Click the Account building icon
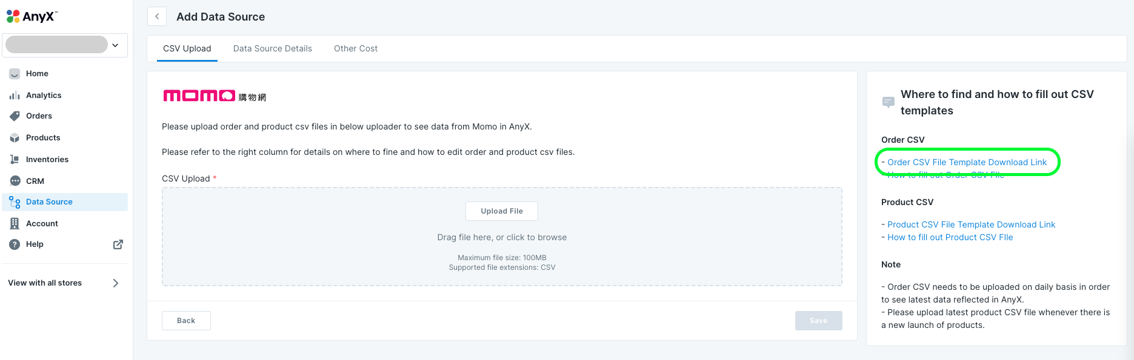The height and width of the screenshot is (360, 1134). pos(15,223)
